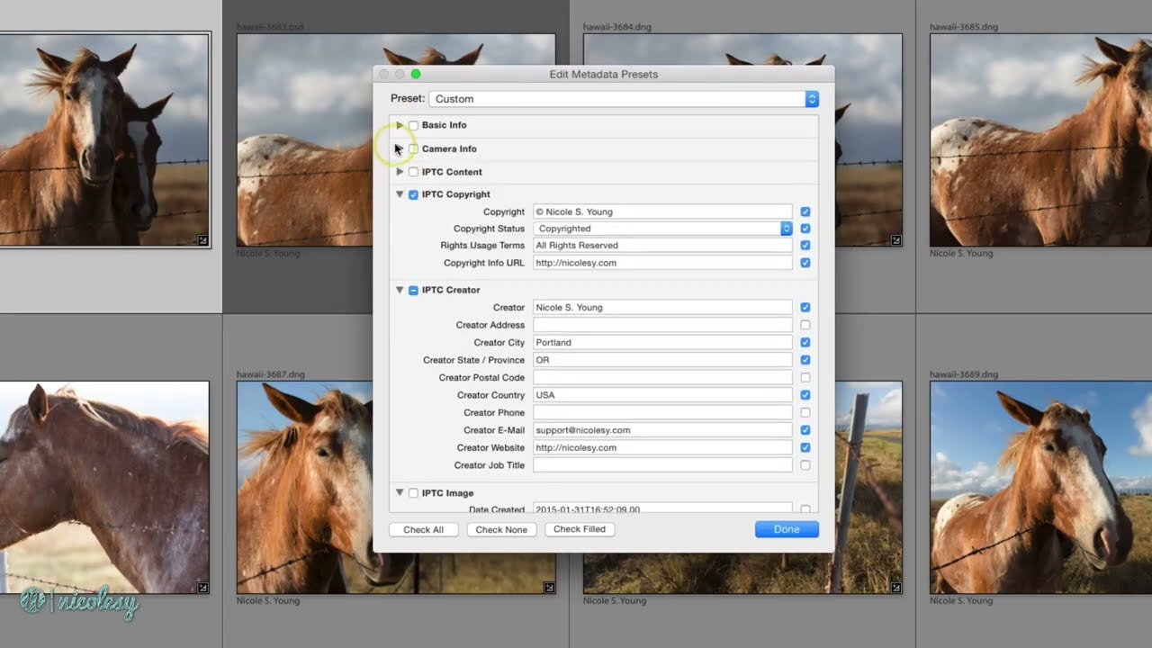Confirm the dialog with Done
Image resolution: width=1152 pixels, height=648 pixels.
pos(787,529)
